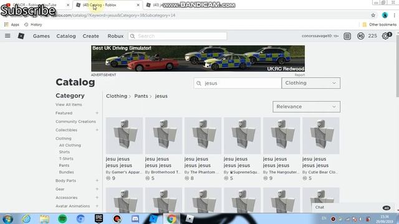Open the Chat panel

click(353, 207)
